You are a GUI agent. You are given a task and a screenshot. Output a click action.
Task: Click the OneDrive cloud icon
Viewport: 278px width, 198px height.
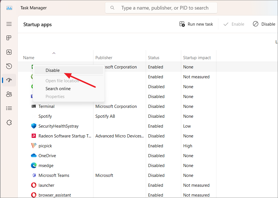pos(34,155)
